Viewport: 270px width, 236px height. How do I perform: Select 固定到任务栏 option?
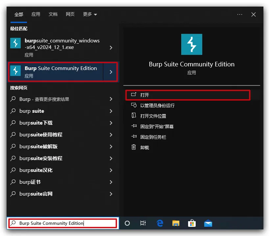(153, 137)
